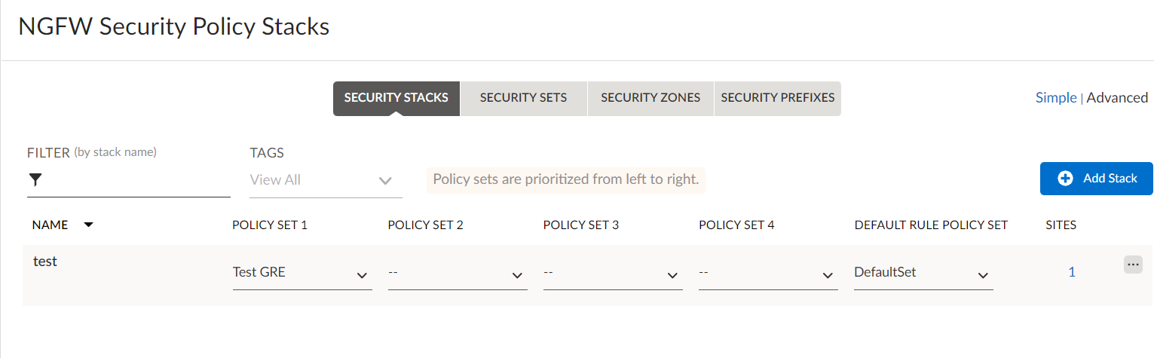
Task: Click the sites count link 1
Action: click(x=1072, y=272)
